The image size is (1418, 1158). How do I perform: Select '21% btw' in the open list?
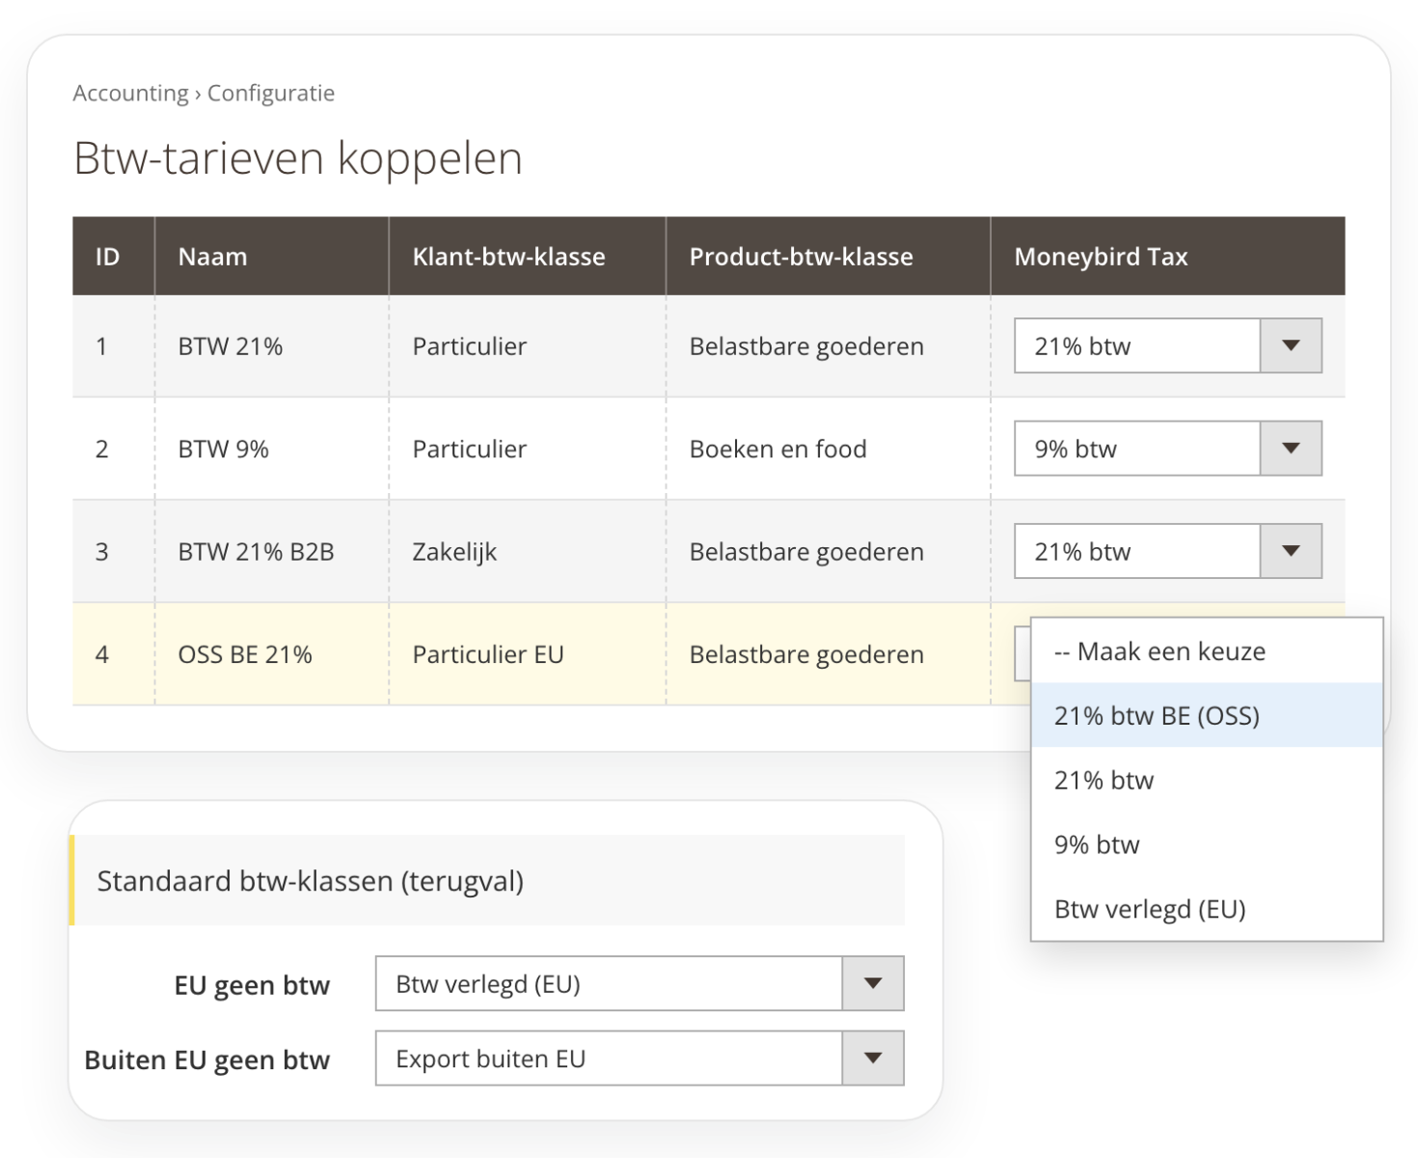point(1207,780)
